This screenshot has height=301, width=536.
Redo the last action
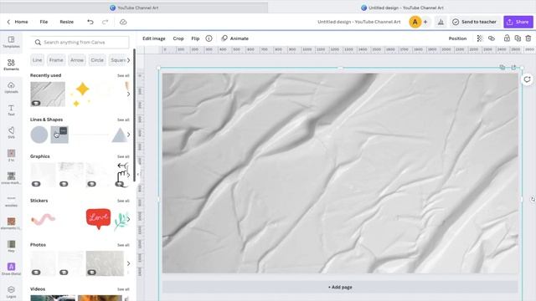[105, 22]
